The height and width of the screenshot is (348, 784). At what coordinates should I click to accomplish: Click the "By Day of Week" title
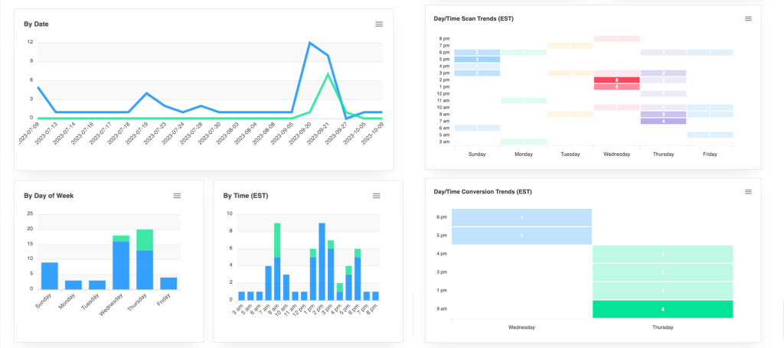(48, 196)
